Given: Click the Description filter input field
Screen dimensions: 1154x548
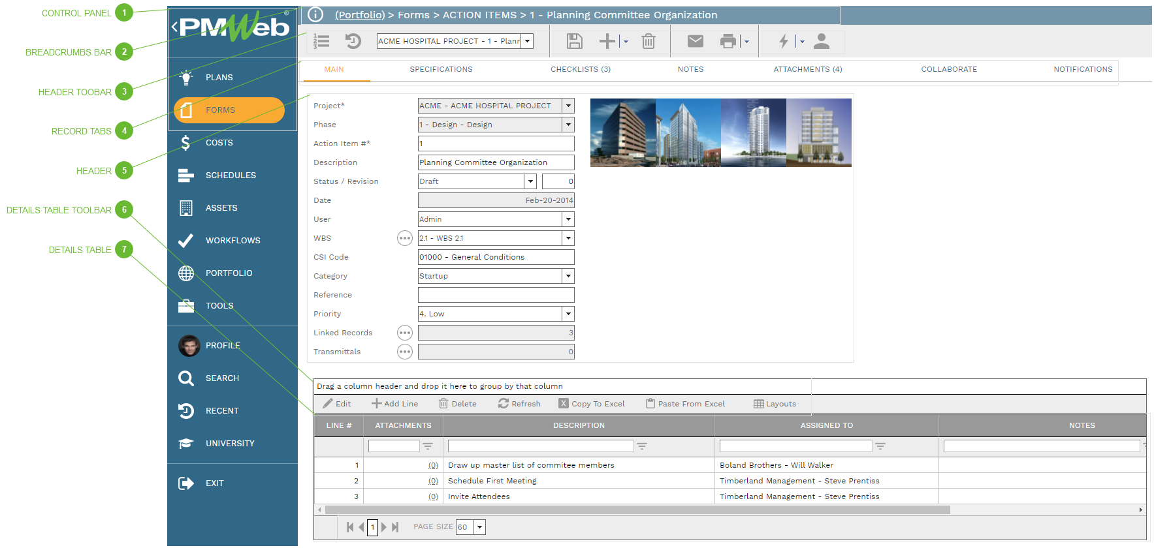Looking at the screenshot, I should (540, 446).
